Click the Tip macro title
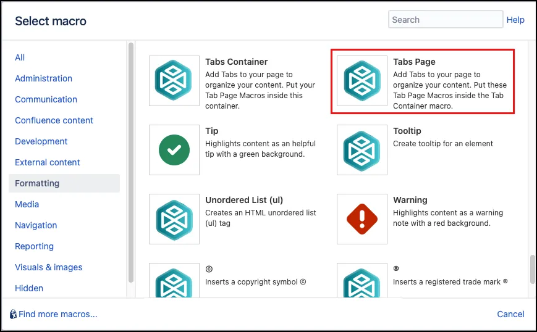Screen dimensions: 537x332 tap(212, 131)
